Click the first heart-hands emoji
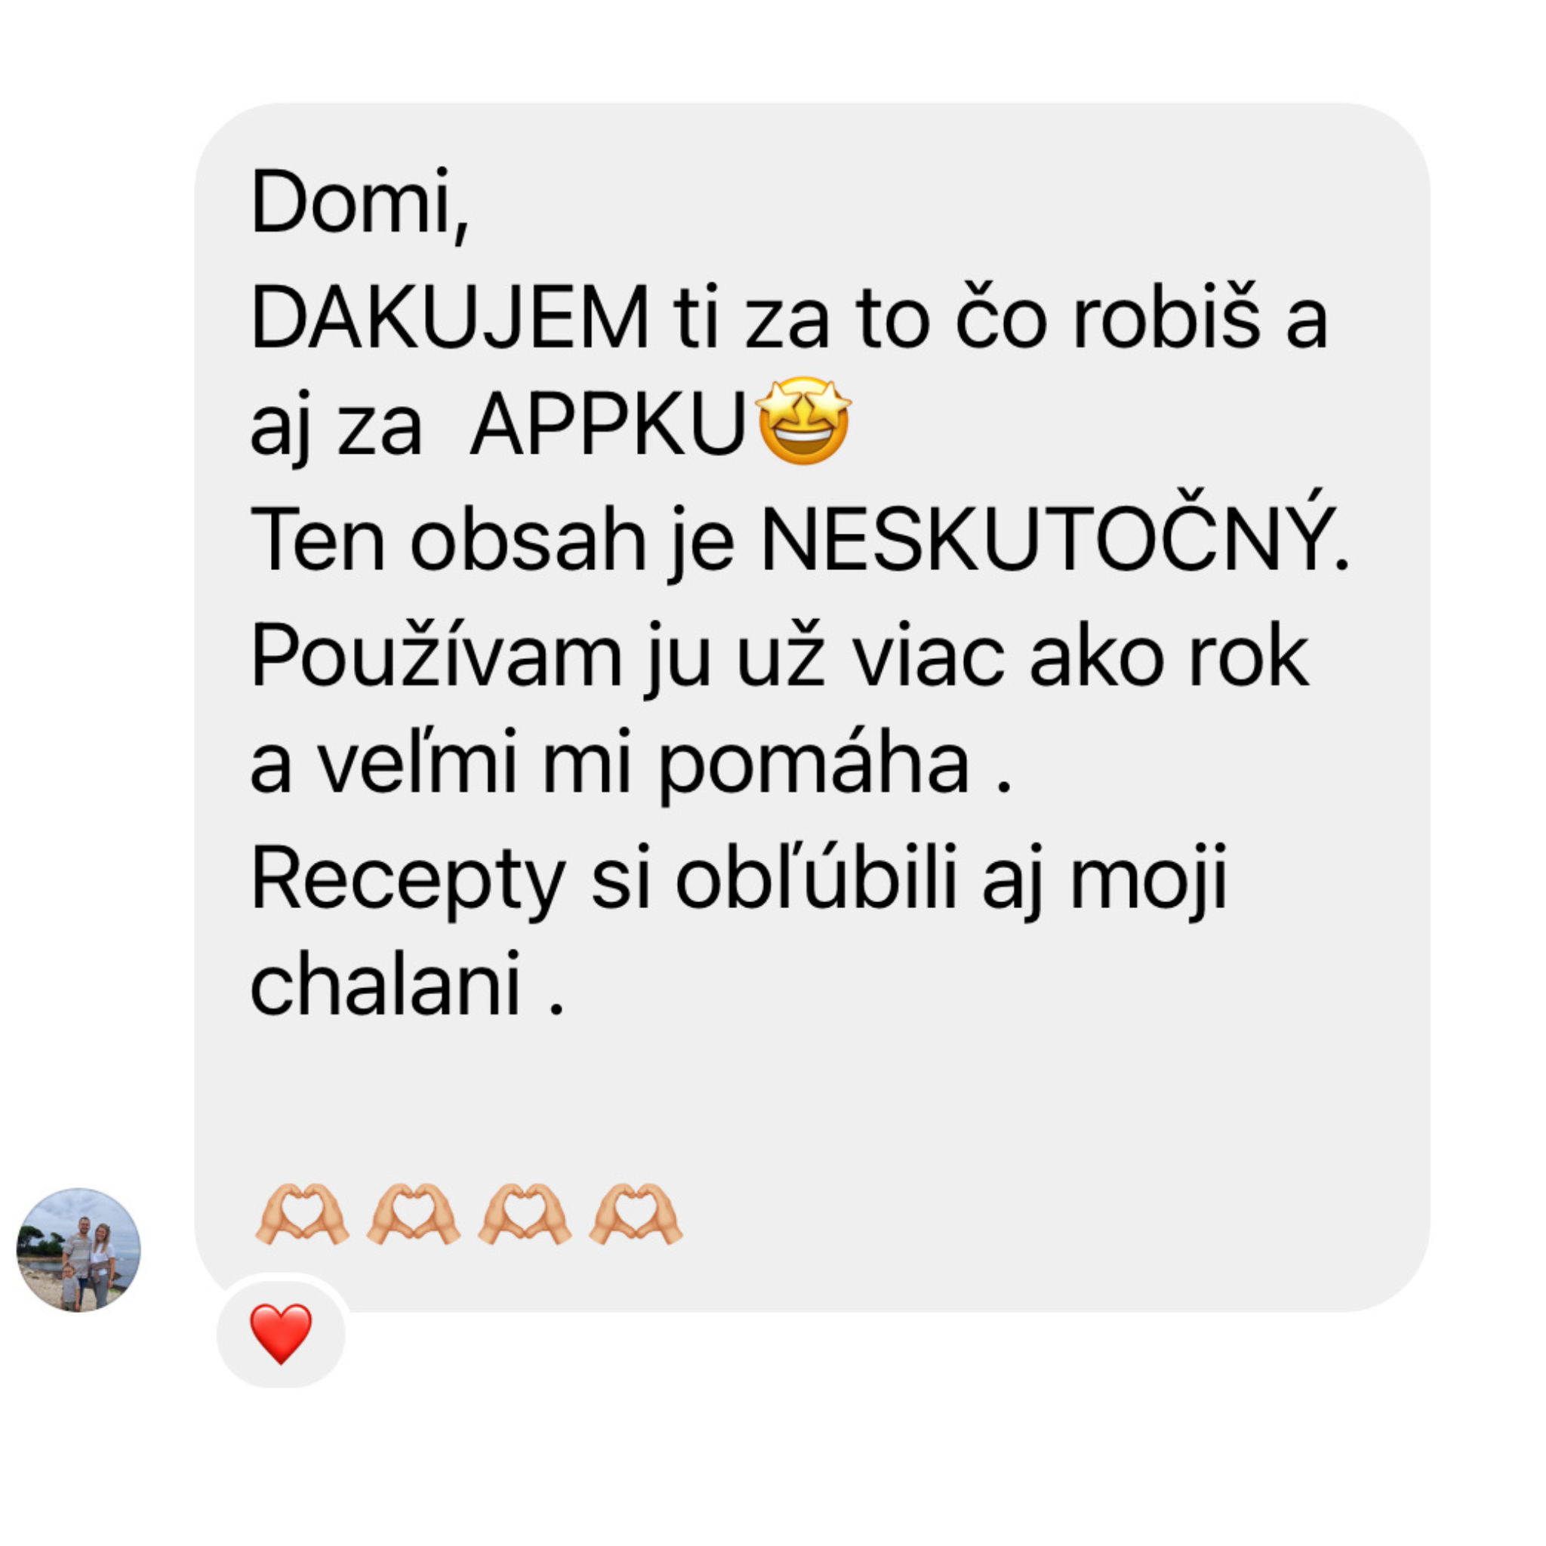1546x1546 pixels. (x=302, y=1214)
